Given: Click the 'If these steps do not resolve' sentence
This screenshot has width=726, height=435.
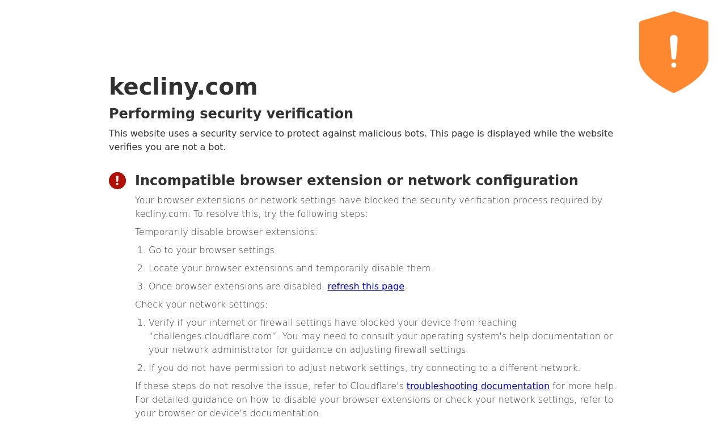Looking at the screenshot, I should 375,386.
